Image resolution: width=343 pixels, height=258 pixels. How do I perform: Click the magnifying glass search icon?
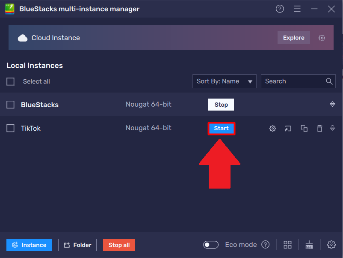[x=329, y=81]
